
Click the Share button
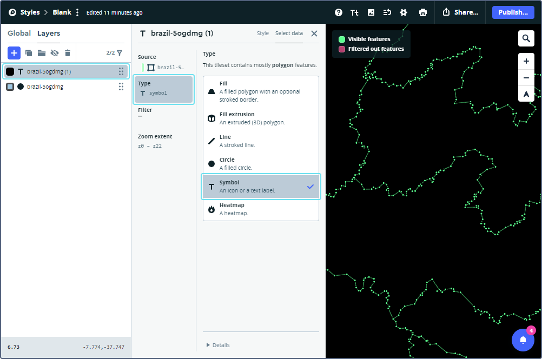460,12
